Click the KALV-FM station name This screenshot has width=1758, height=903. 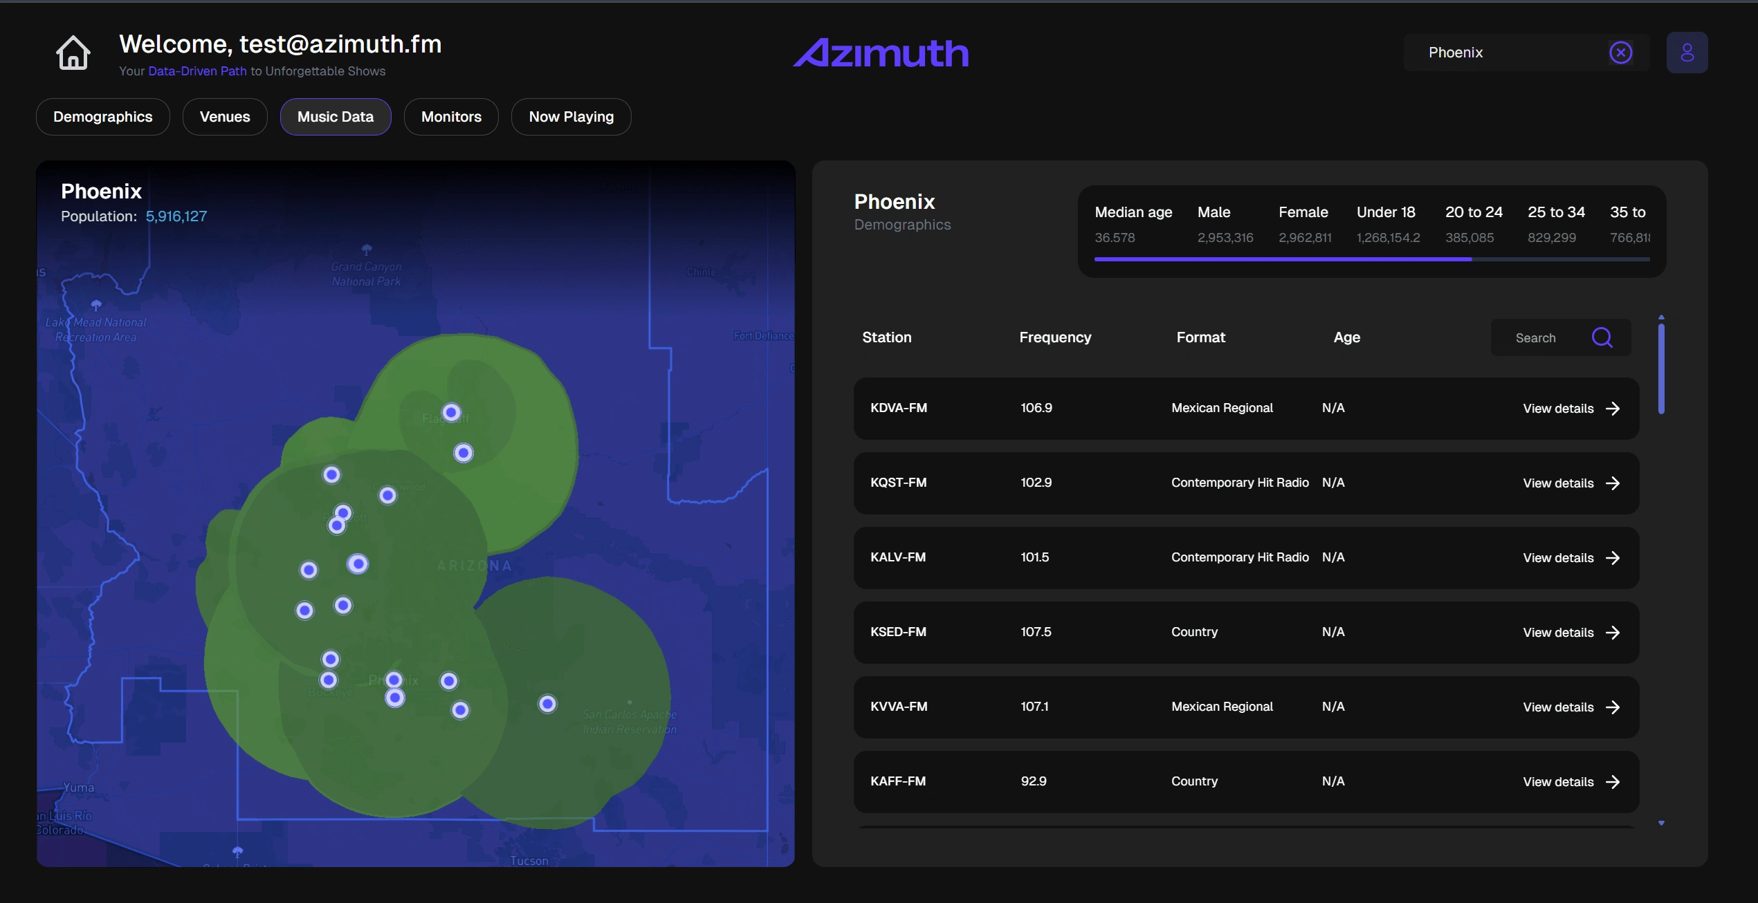click(898, 557)
